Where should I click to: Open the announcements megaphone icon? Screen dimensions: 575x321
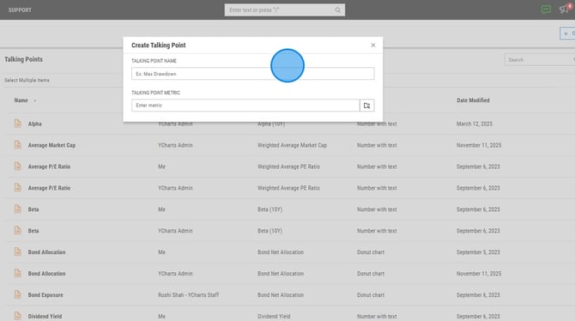point(564,9)
